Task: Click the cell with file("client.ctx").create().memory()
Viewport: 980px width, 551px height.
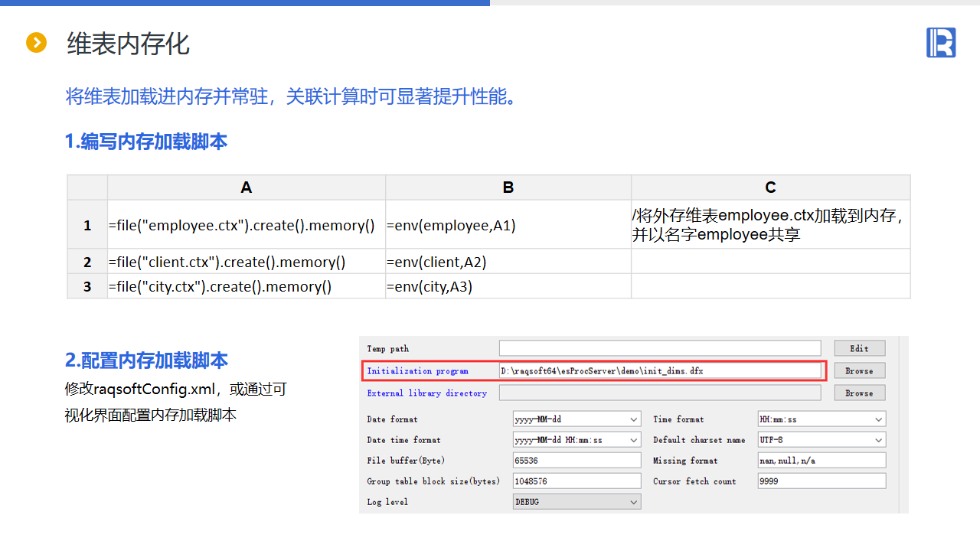Action: [247, 262]
